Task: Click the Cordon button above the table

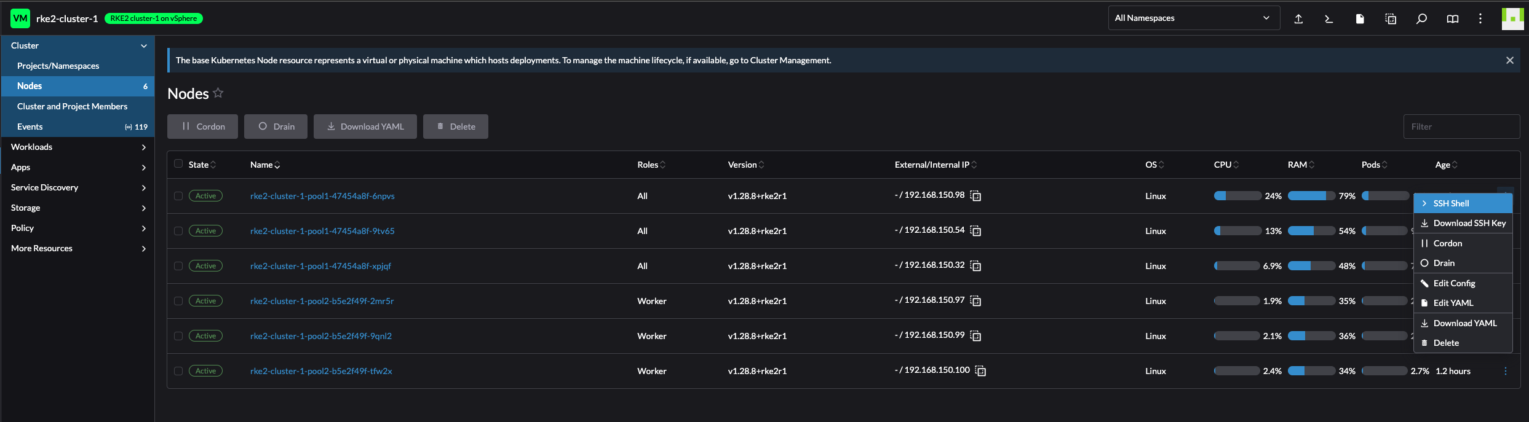Action: 202,127
